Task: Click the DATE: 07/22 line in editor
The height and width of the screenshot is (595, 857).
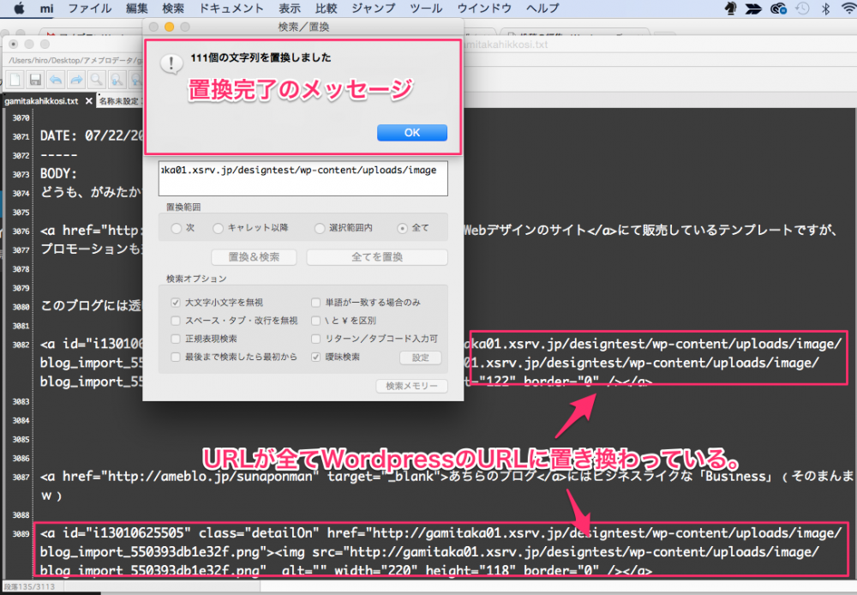Action: (x=92, y=135)
